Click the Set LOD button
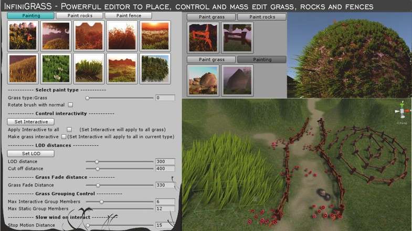Viewport: 412px width, 231px height. [x=31, y=153]
